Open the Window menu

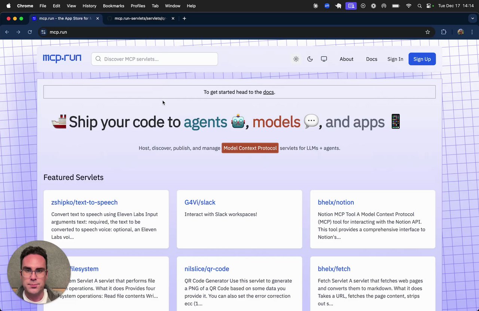[x=173, y=6]
